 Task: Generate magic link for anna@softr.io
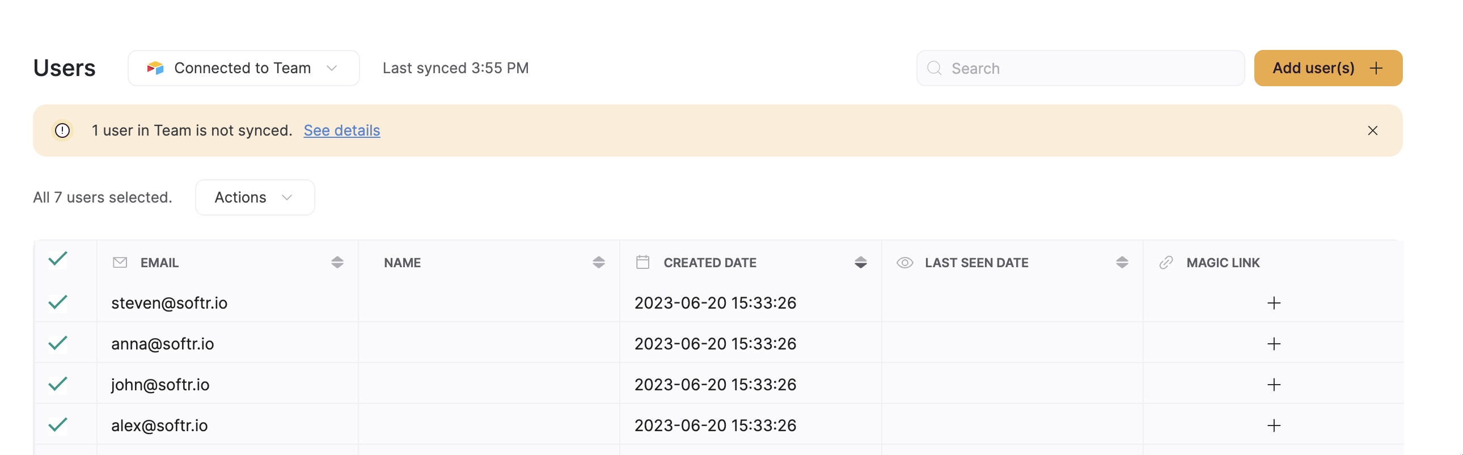pyautogui.click(x=1274, y=344)
